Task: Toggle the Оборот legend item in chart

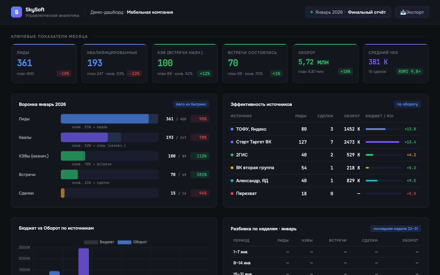Action: 132,242
